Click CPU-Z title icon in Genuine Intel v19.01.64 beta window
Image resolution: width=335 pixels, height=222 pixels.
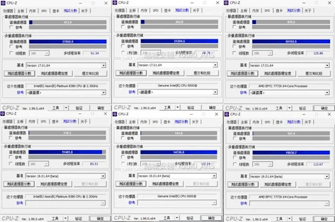click(114, 114)
